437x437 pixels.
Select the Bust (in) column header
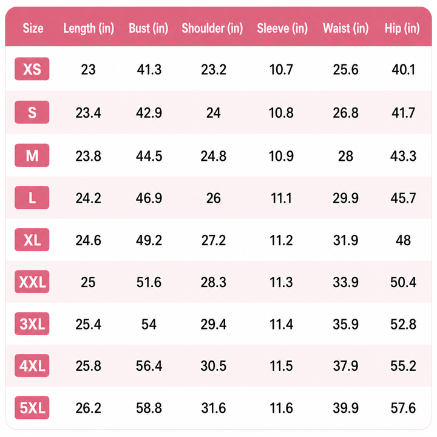pos(149,29)
